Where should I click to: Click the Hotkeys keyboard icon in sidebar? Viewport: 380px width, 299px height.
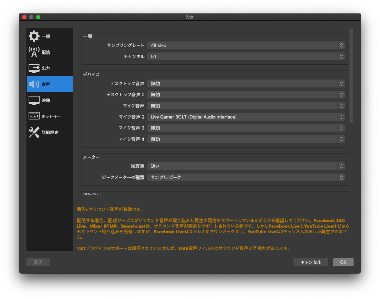point(34,116)
